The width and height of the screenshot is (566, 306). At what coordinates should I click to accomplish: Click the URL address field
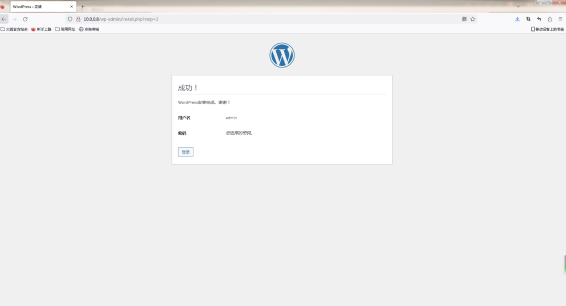pyautogui.click(x=271, y=19)
